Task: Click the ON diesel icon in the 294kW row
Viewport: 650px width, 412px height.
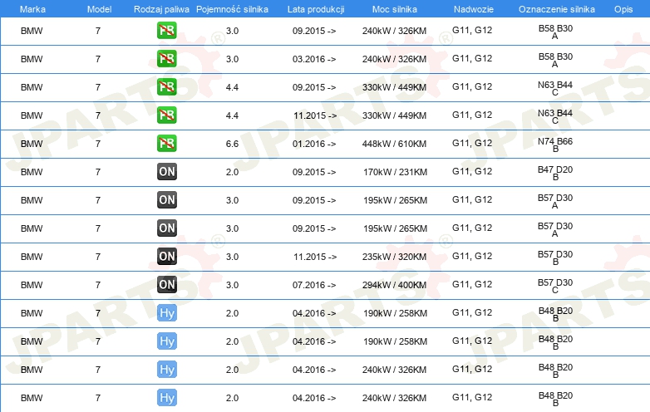Action: [x=166, y=284]
